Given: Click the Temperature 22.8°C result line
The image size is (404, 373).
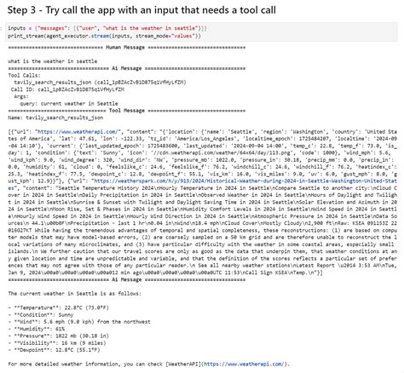Looking at the screenshot, I should [58, 307].
